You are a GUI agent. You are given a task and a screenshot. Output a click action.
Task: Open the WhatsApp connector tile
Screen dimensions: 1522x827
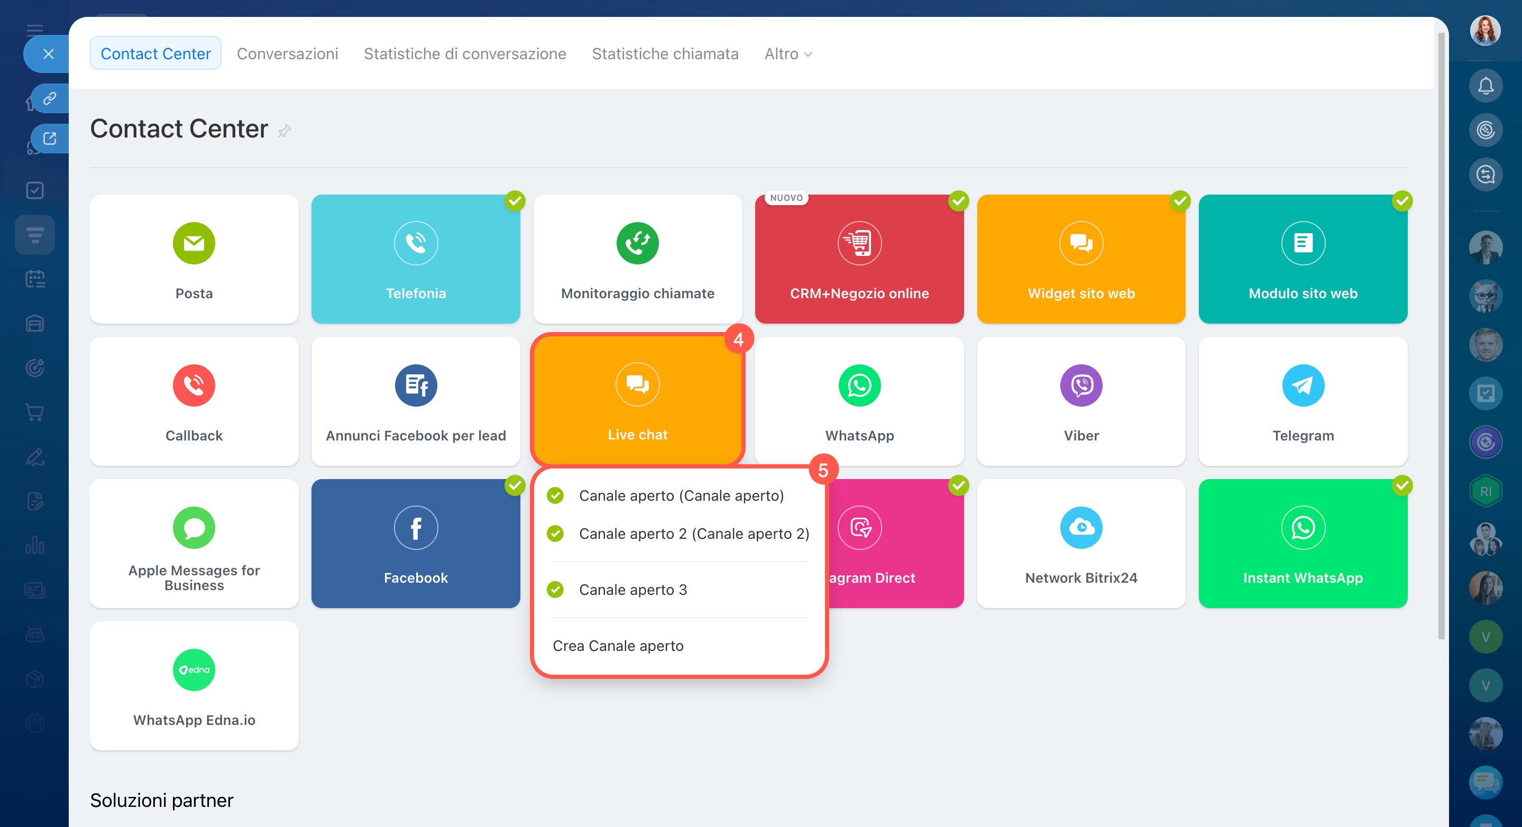click(859, 401)
